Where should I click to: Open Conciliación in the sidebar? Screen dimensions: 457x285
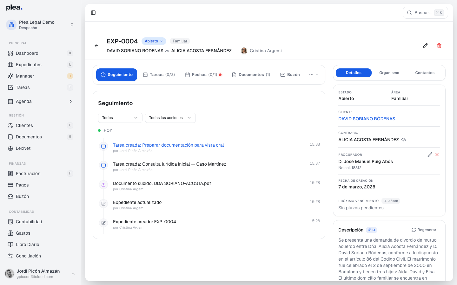coord(41,256)
